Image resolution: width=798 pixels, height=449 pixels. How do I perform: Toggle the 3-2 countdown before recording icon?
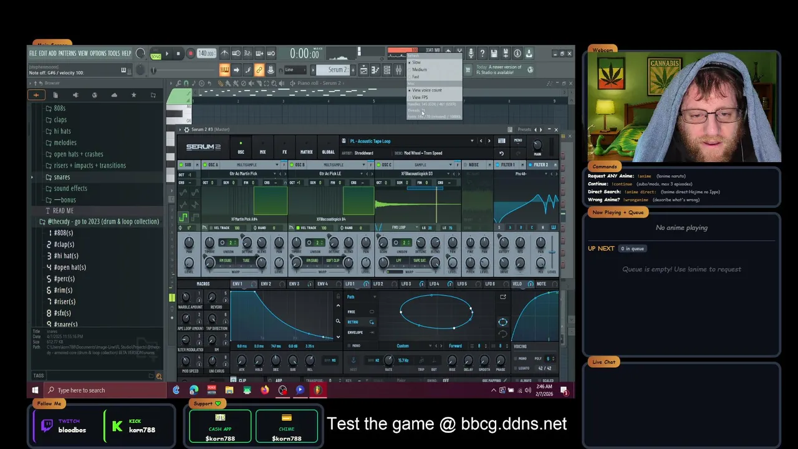click(248, 54)
